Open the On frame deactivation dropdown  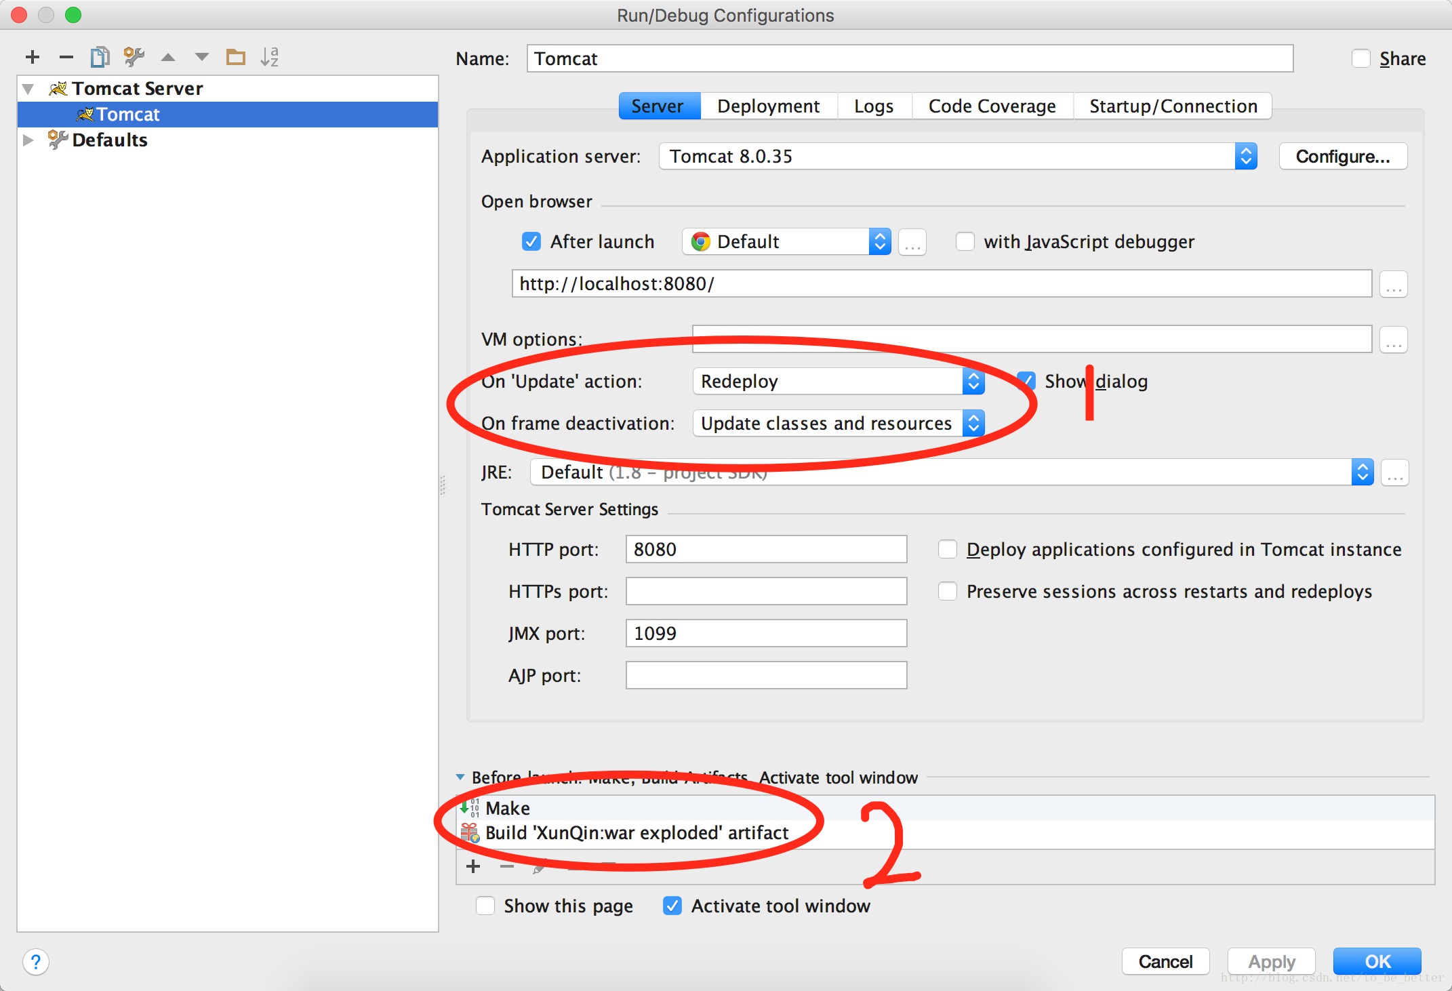coord(839,424)
